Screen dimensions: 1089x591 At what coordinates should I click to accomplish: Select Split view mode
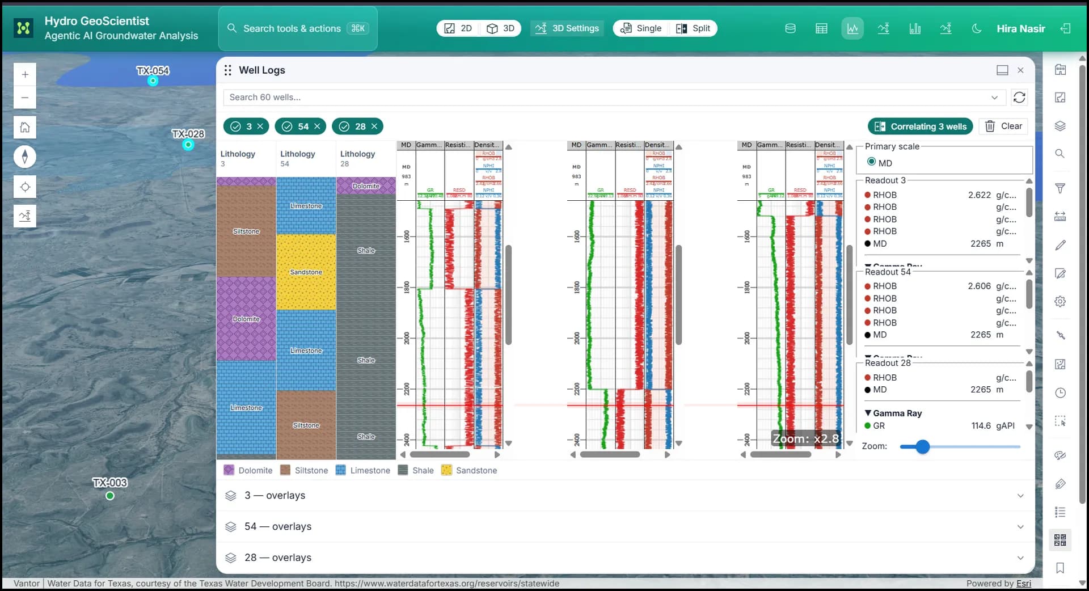click(x=693, y=28)
